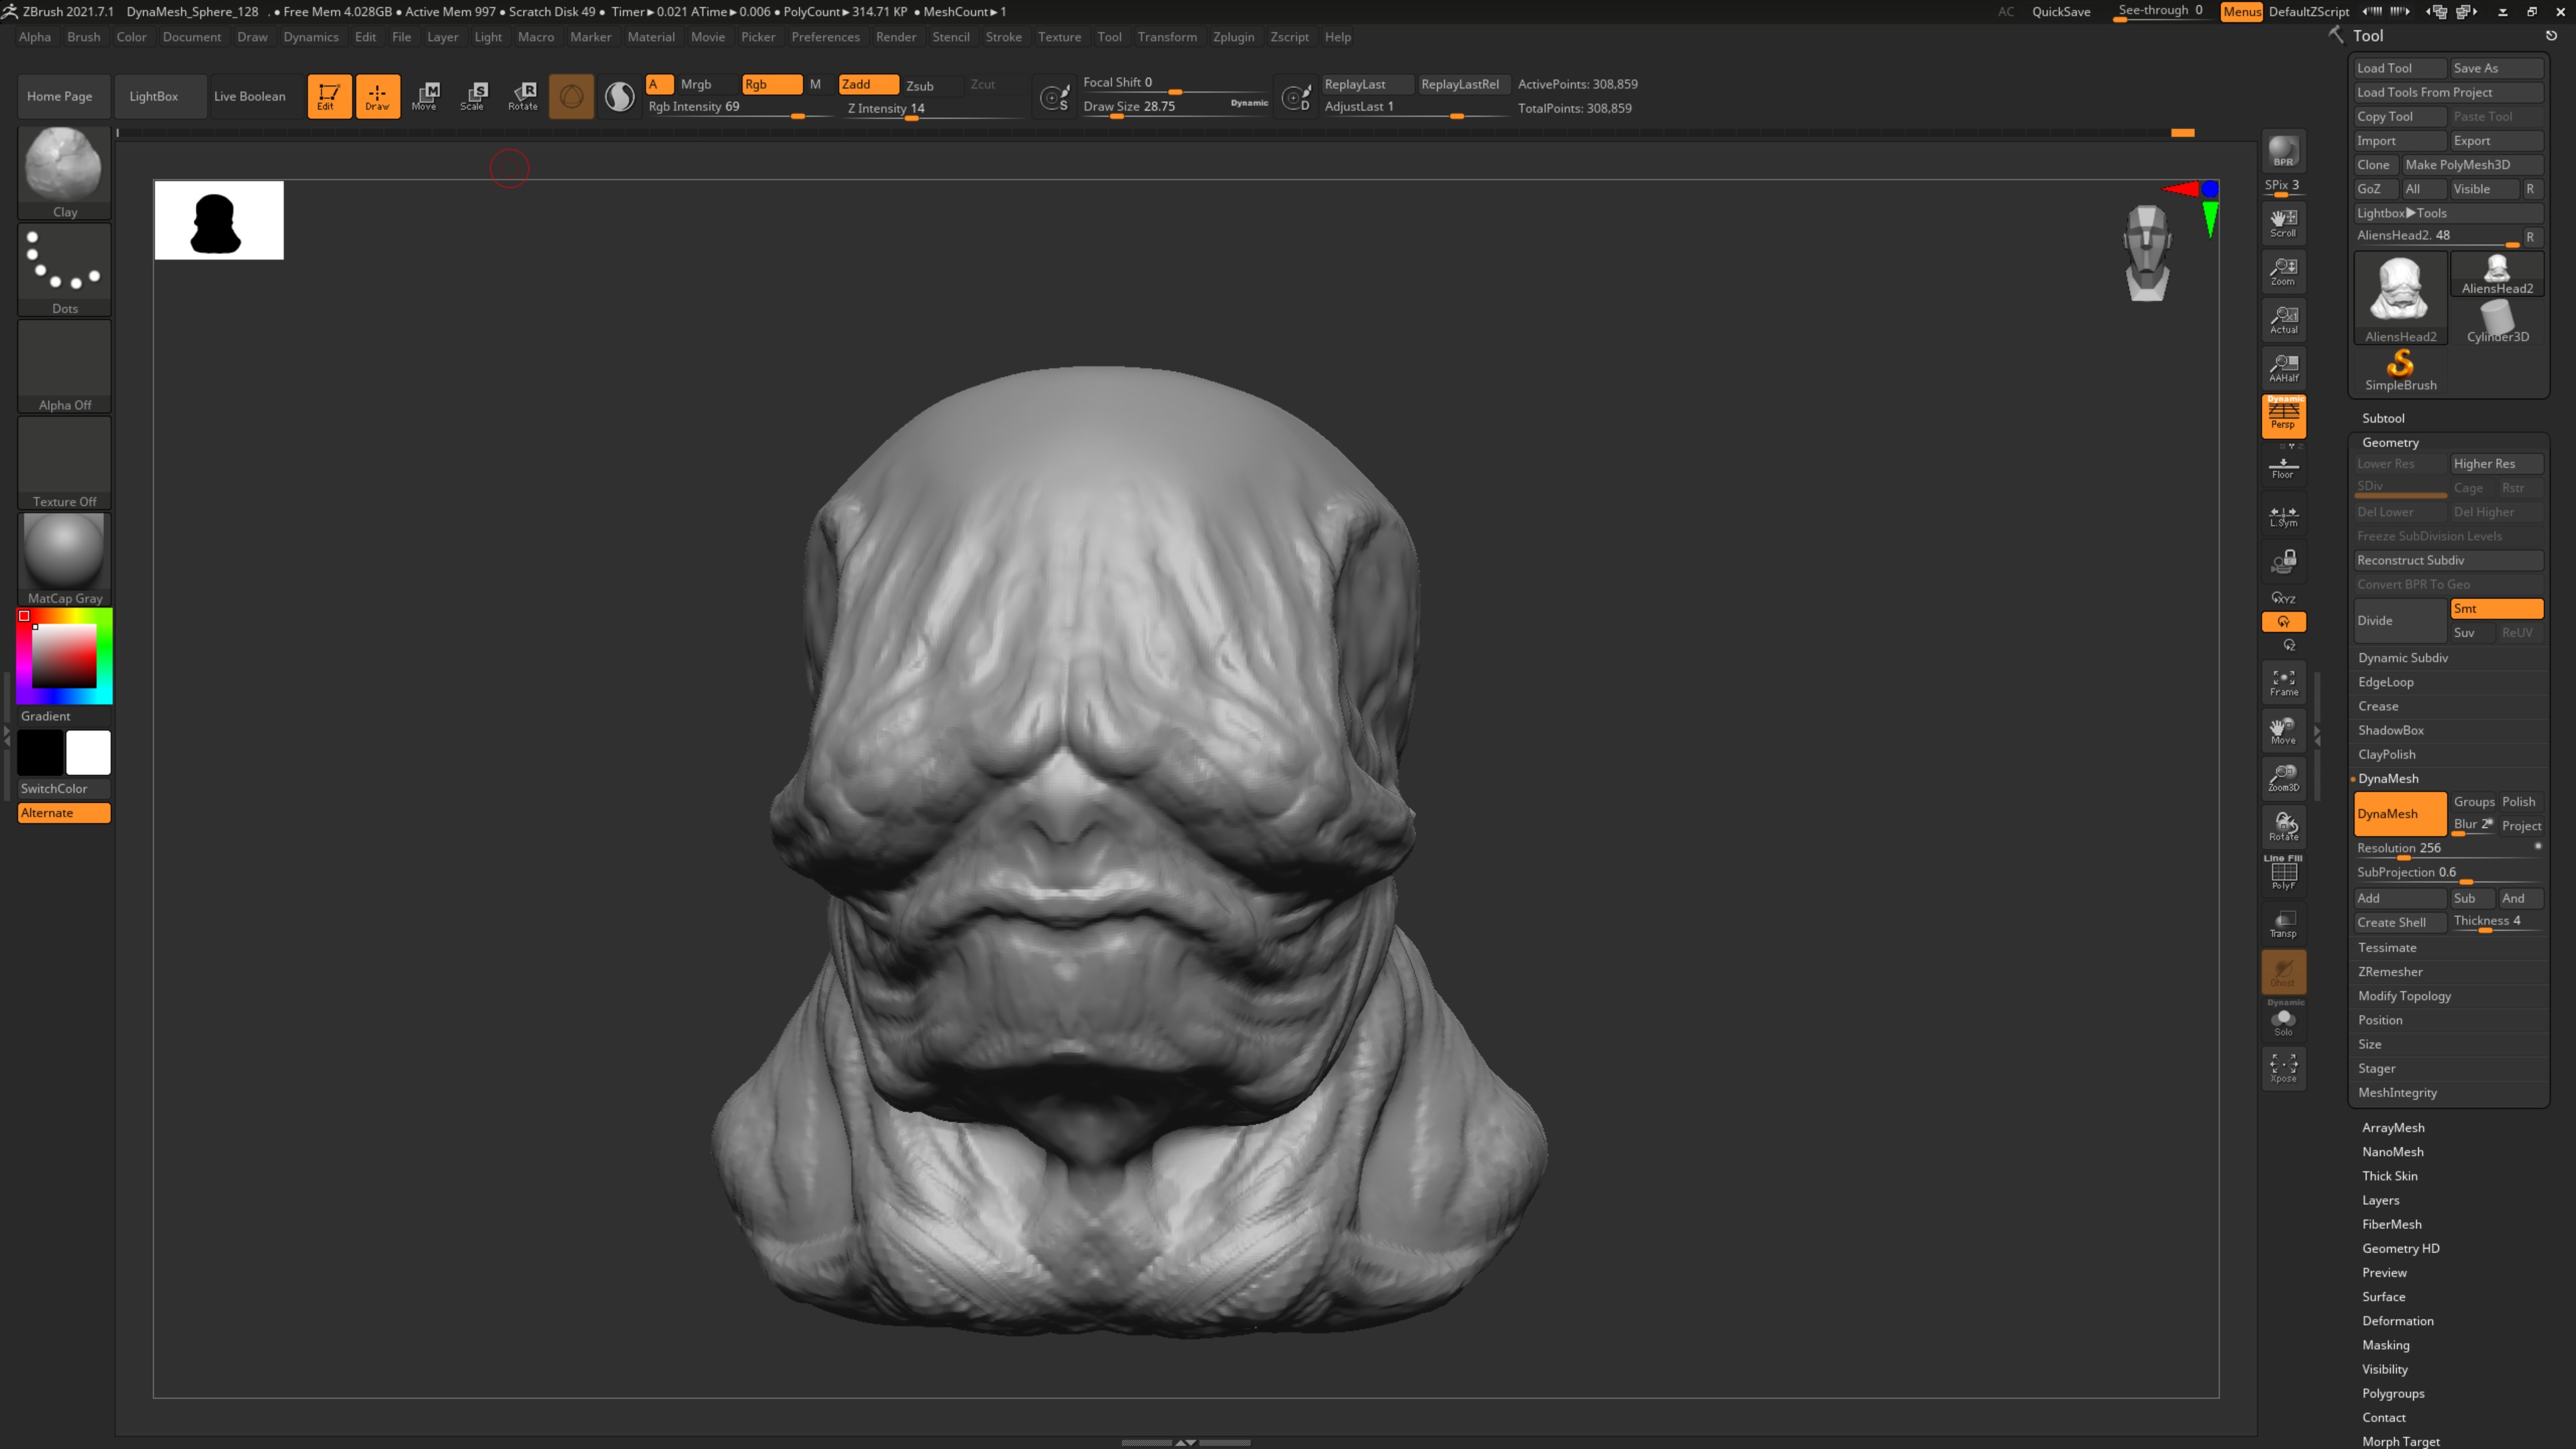Screen dimensions: 2576x1449
Task: Activate the Xpose icon
Action: coord(2283,1068)
